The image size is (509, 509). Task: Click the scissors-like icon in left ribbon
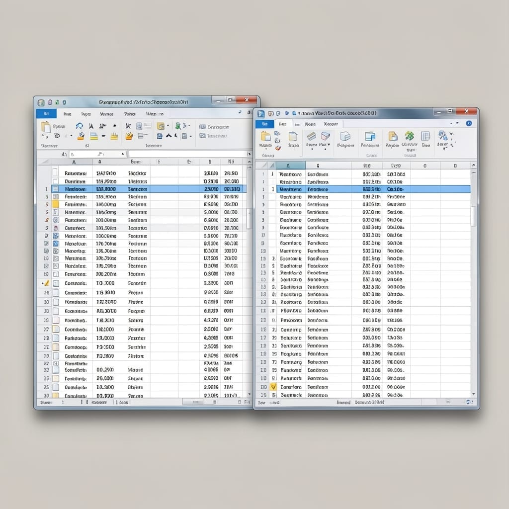pyautogui.click(x=129, y=126)
